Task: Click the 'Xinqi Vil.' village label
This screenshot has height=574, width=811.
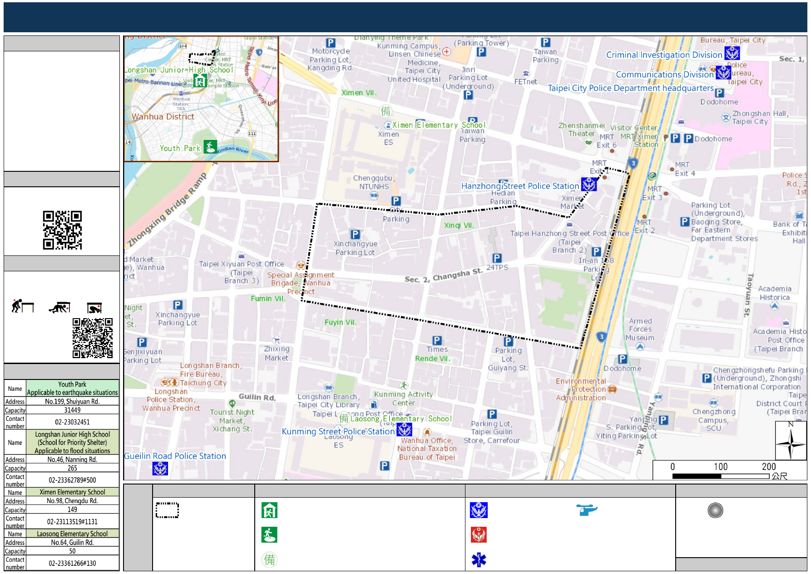Action: point(459,225)
